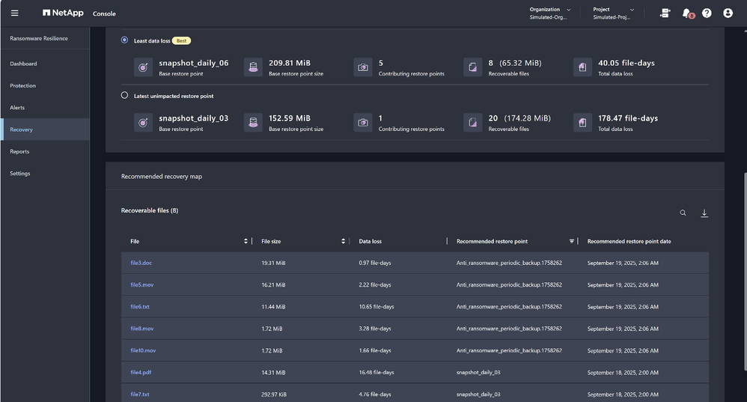Select the Least data loss option
The width and height of the screenshot is (747, 402).
pyautogui.click(x=125, y=40)
